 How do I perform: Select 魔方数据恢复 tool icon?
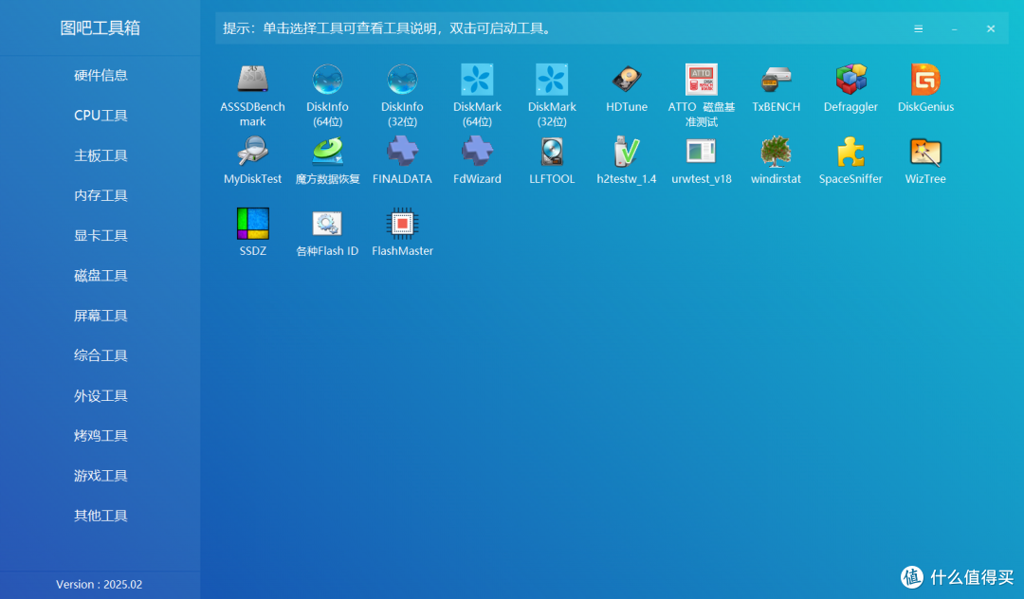tap(327, 152)
